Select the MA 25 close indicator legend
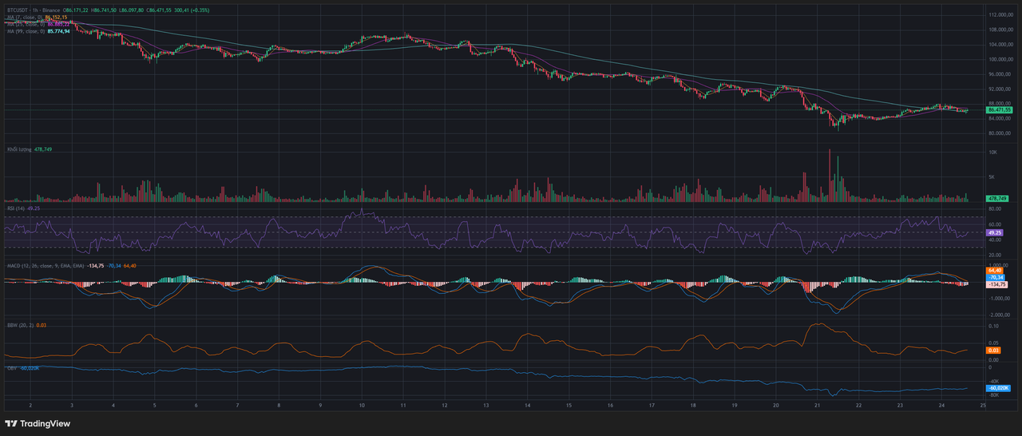 click(x=26, y=25)
